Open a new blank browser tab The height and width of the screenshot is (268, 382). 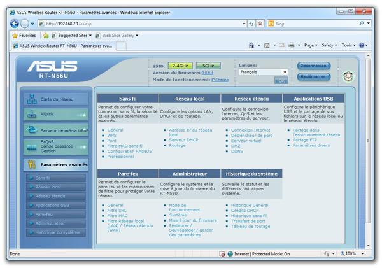pyautogui.click(x=121, y=46)
